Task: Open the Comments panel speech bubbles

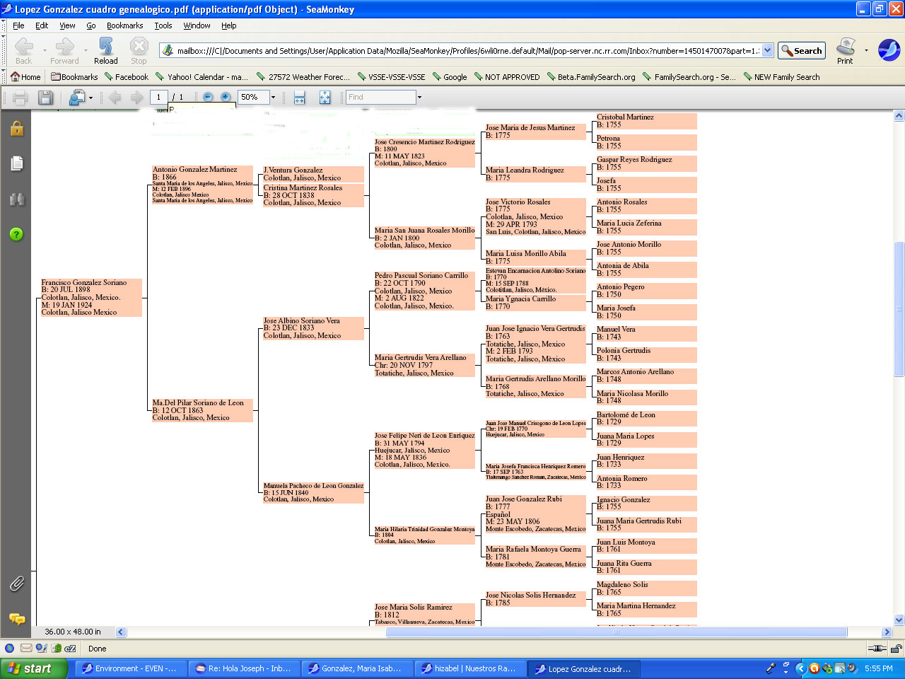Action: [x=17, y=619]
